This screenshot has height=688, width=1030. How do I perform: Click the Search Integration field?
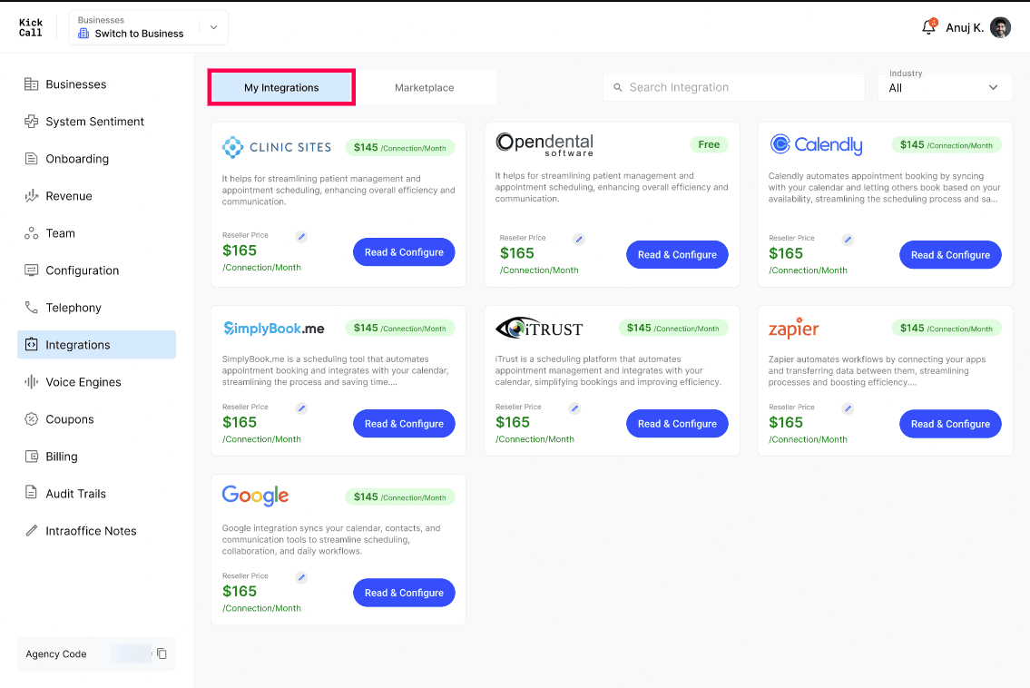734,87
